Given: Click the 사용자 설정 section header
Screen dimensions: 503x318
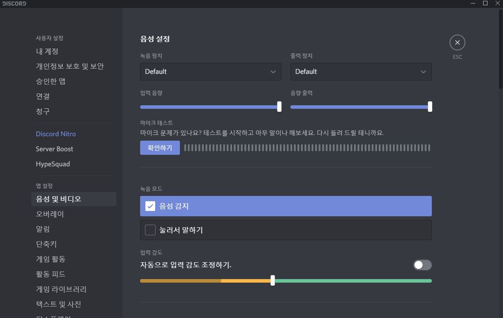Looking at the screenshot, I should tap(50, 38).
